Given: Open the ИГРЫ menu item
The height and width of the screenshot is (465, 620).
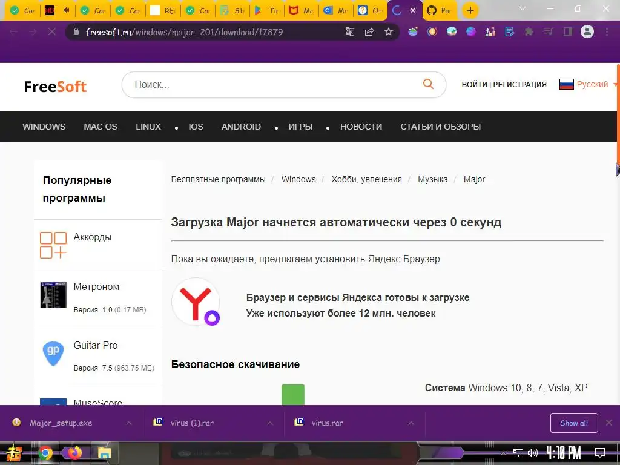Looking at the screenshot, I should pos(300,127).
